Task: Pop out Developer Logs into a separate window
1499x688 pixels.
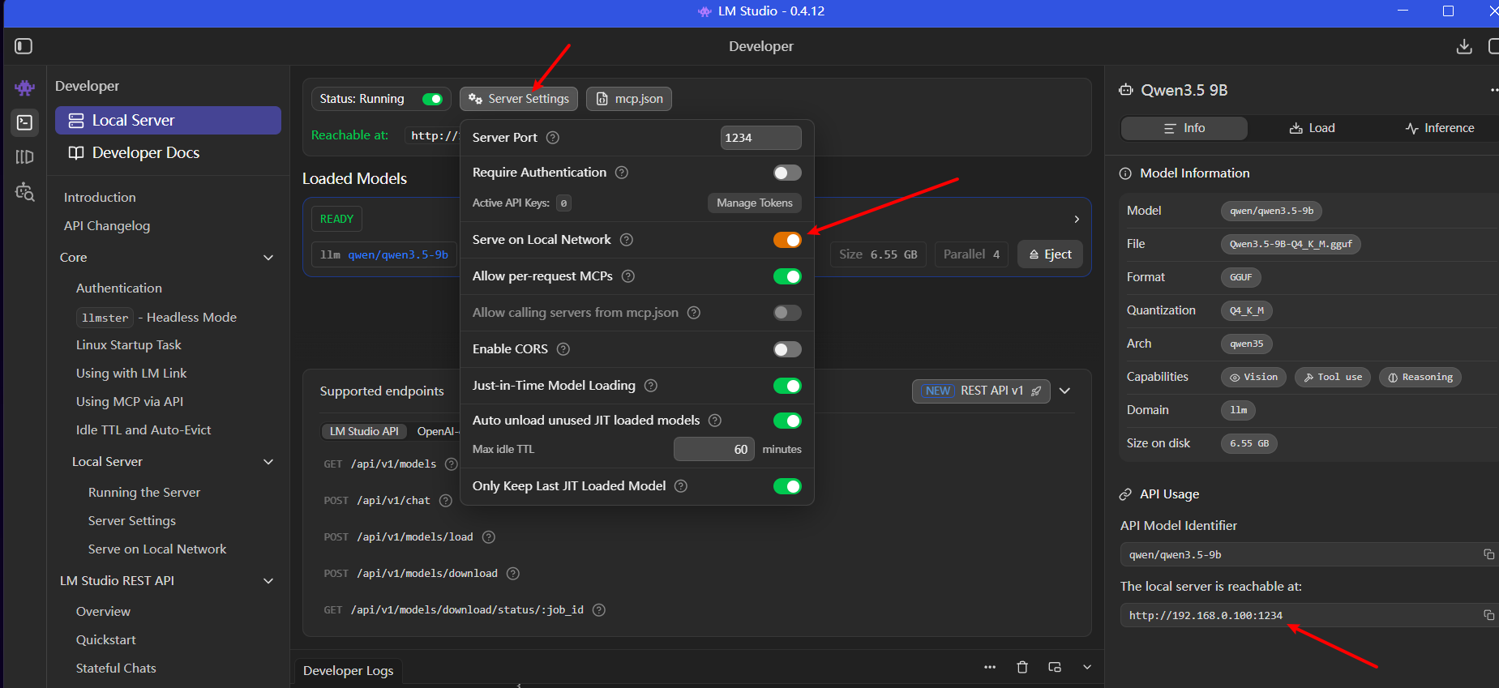Action: click(1055, 667)
